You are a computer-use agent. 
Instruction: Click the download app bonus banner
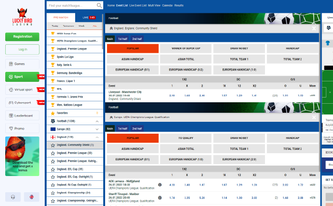tap(22, 156)
